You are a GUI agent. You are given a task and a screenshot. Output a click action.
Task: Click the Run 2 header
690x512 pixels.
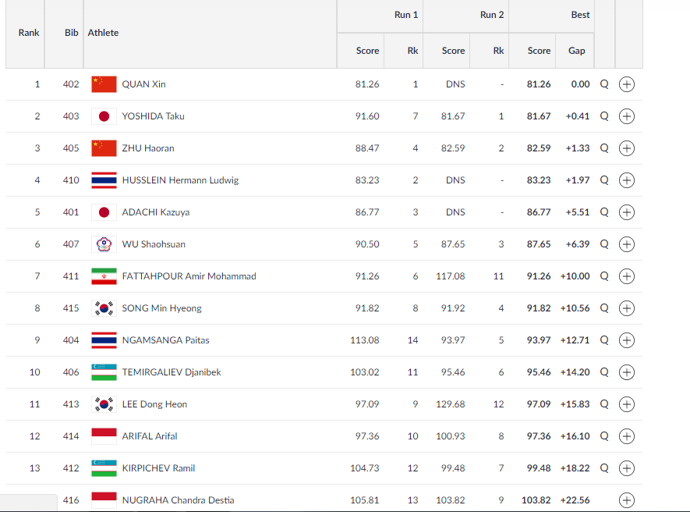(491, 15)
